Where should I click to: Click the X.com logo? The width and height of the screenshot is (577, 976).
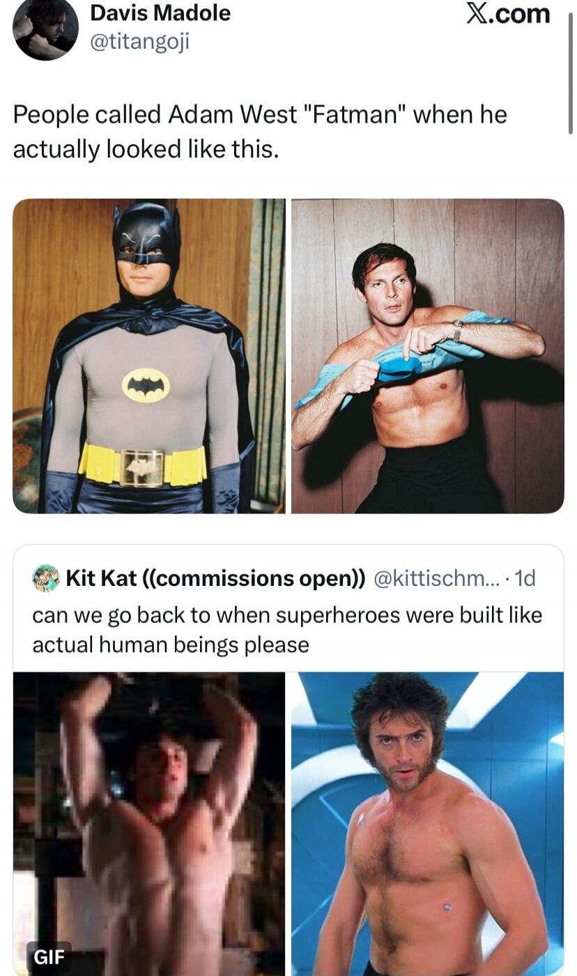[x=510, y=15]
